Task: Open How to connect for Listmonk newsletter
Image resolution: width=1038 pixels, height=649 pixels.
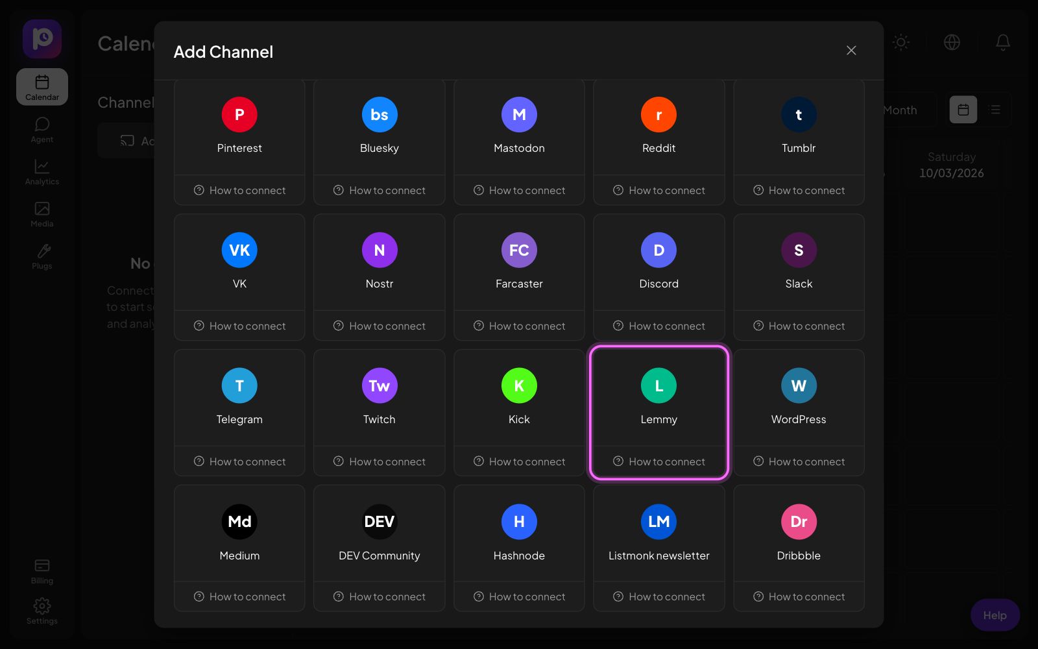Action: point(658,596)
